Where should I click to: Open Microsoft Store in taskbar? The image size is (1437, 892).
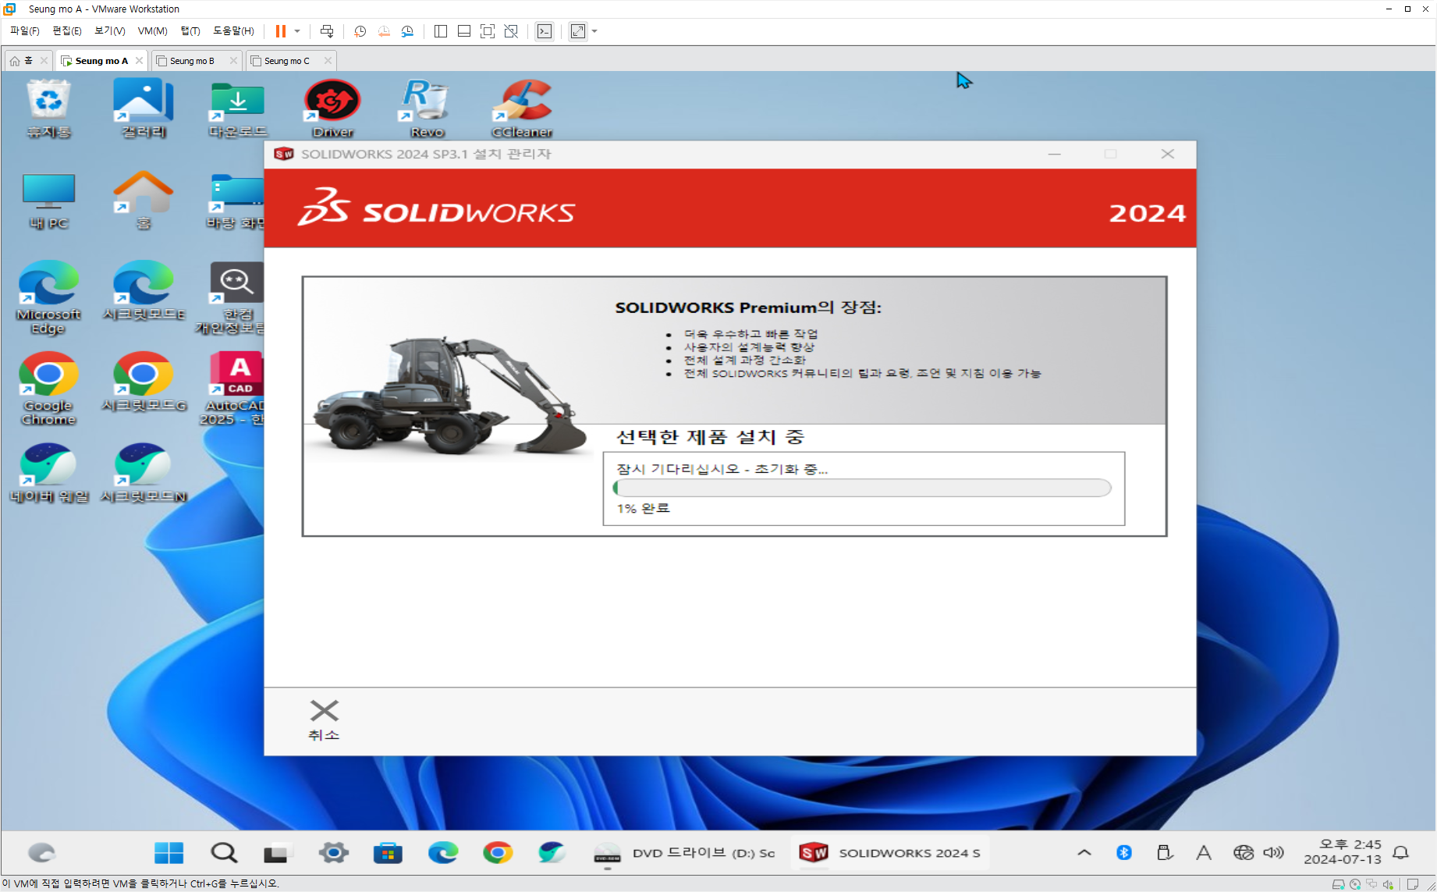(388, 853)
